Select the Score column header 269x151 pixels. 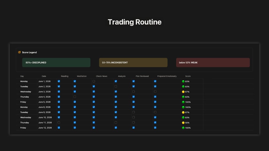coord(188,76)
